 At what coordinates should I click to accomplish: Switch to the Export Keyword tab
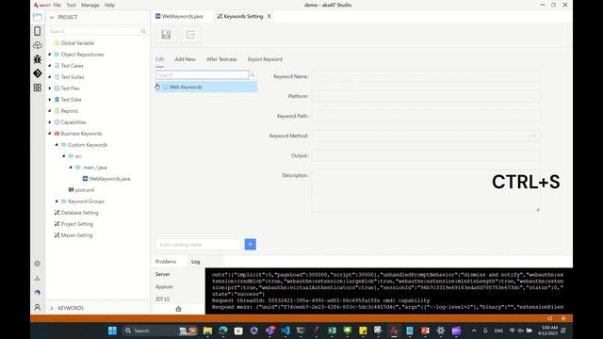pos(265,59)
